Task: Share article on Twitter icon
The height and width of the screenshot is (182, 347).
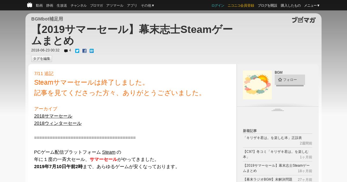Action: pos(77,51)
